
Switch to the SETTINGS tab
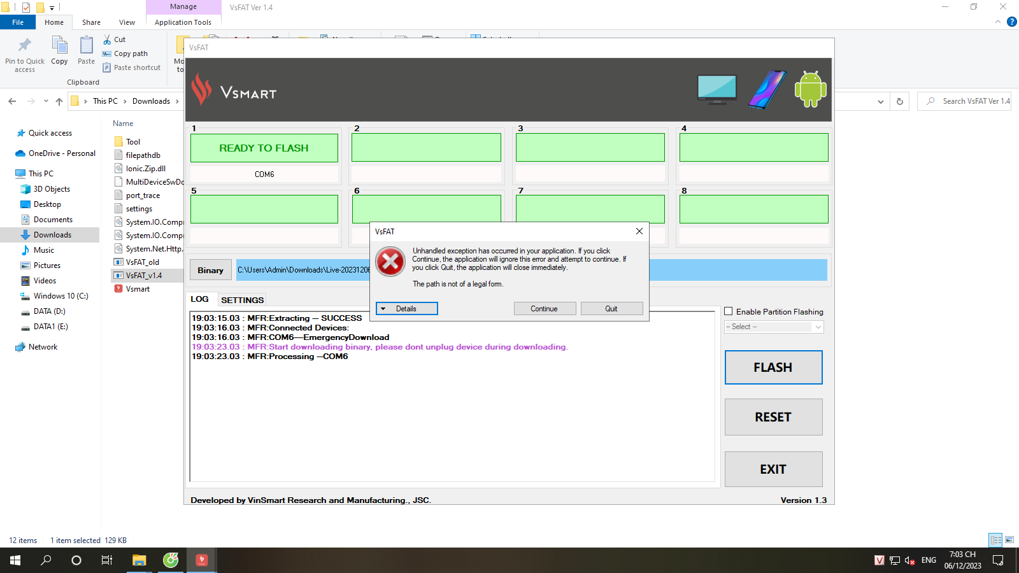(x=242, y=300)
